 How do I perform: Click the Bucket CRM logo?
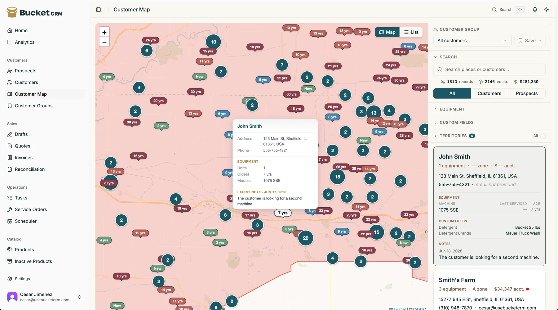click(35, 12)
